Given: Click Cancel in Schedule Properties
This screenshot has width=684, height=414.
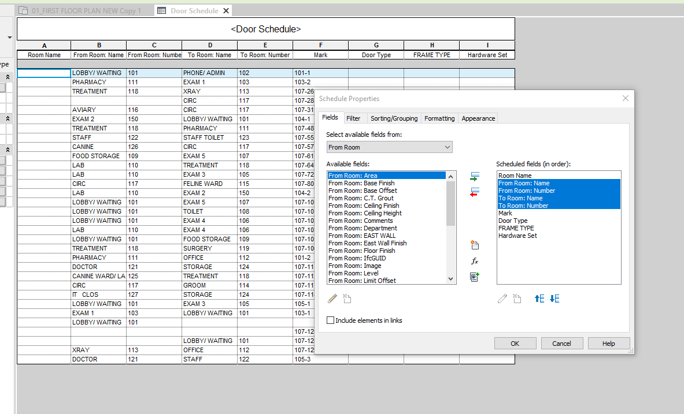Looking at the screenshot, I should point(561,344).
